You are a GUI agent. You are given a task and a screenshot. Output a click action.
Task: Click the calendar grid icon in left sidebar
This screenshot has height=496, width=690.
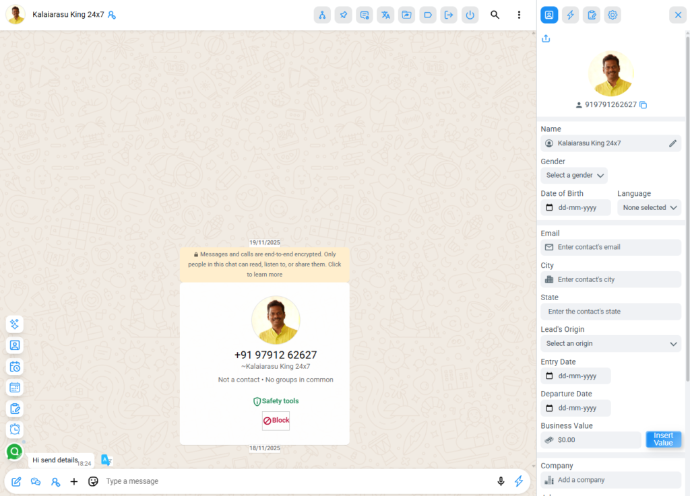click(15, 388)
